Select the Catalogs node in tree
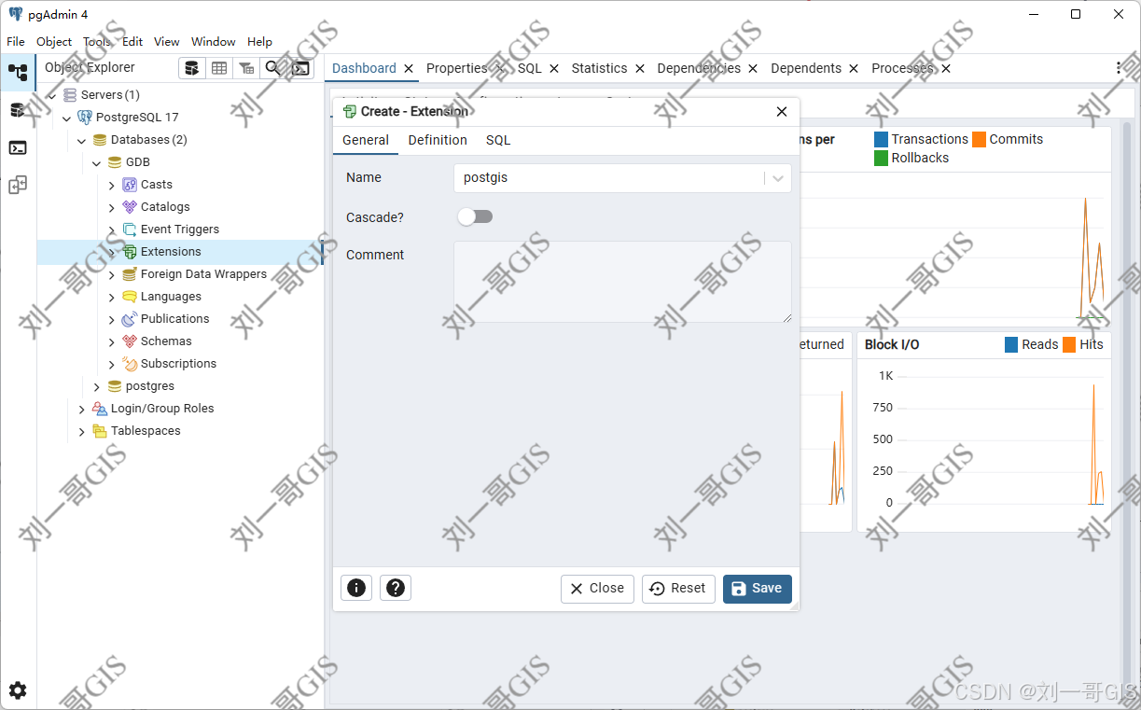 tap(165, 207)
